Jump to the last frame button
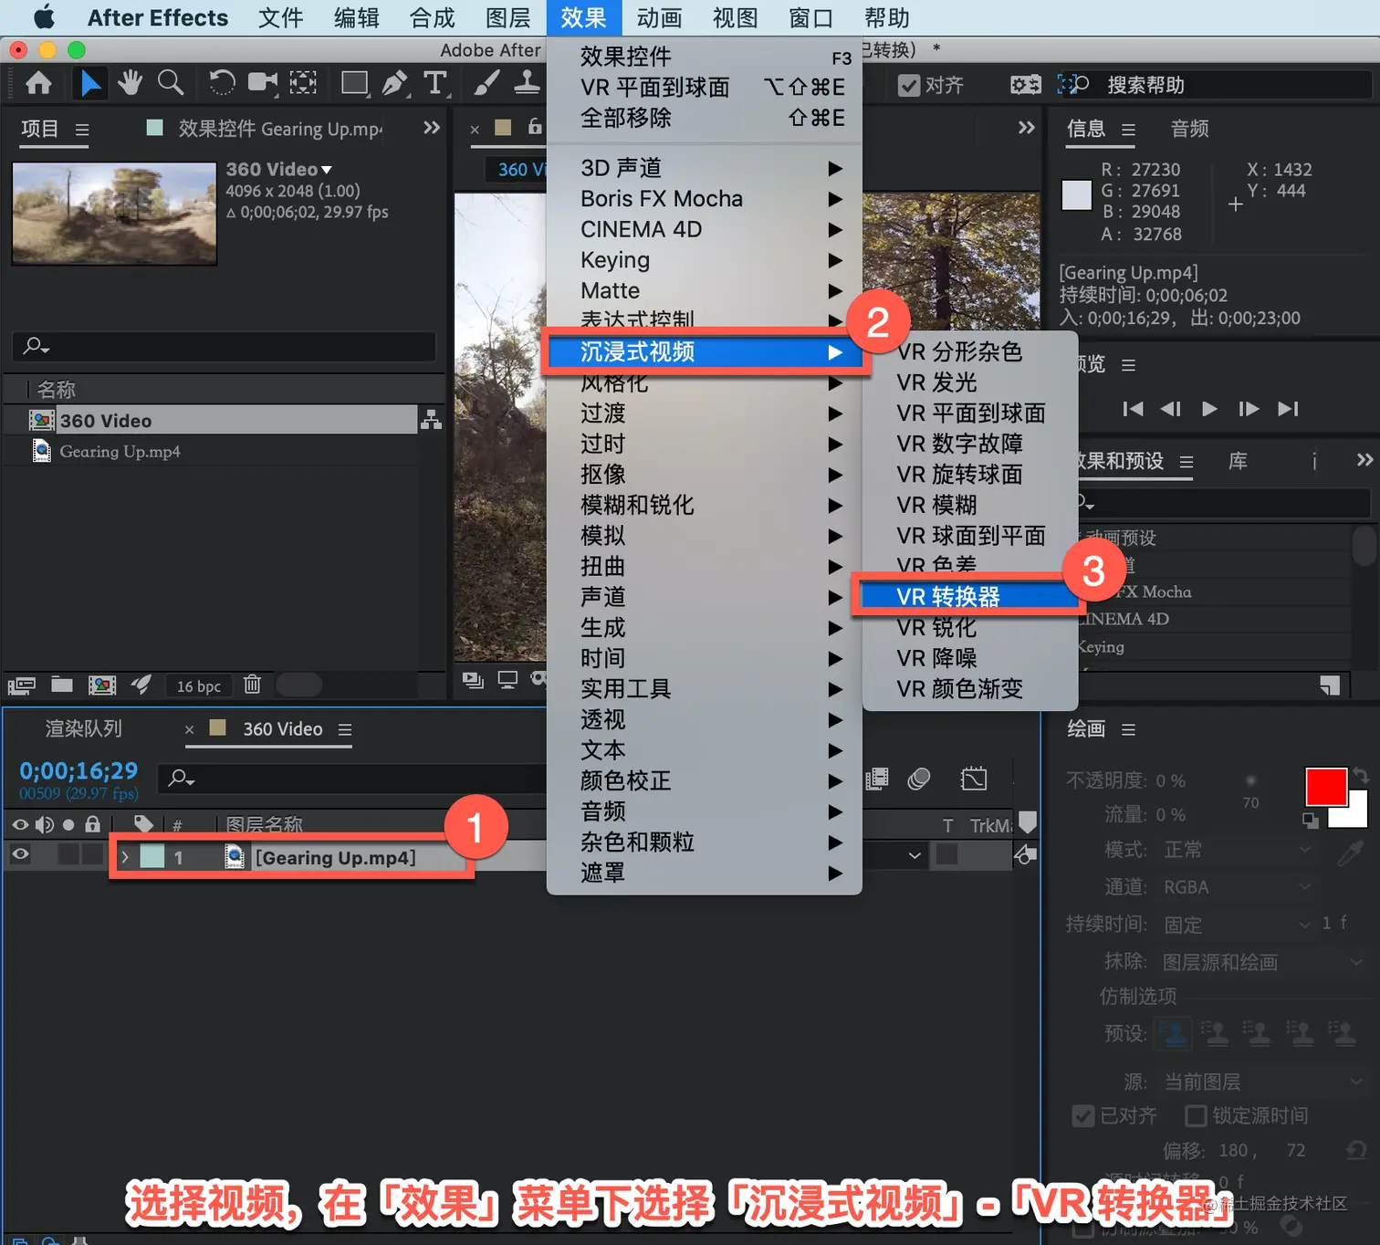 pyautogui.click(x=1288, y=409)
